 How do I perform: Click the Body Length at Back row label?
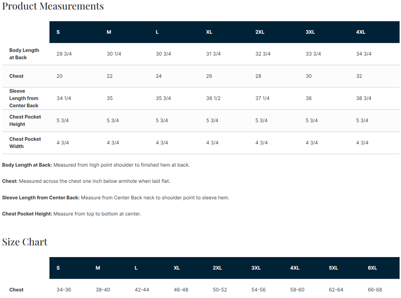pyautogui.click(x=24, y=54)
